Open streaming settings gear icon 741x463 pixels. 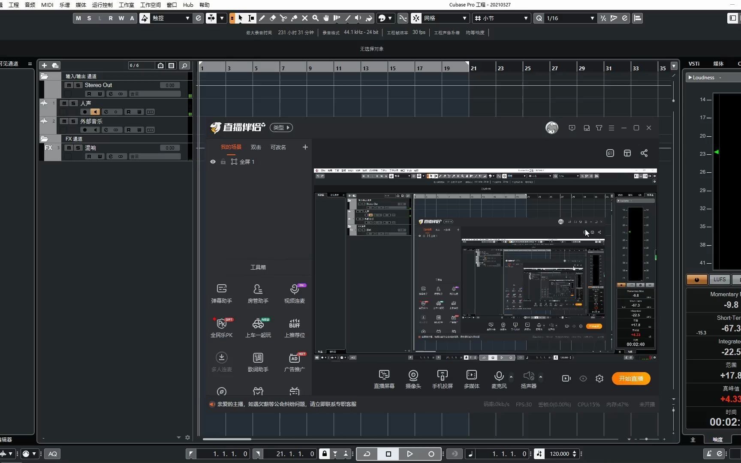pyautogui.click(x=599, y=379)
